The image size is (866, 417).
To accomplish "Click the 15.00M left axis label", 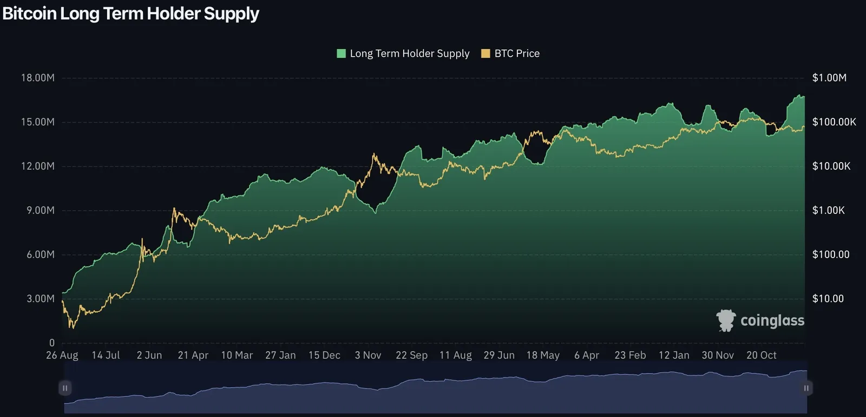I will tap(38, 122).
